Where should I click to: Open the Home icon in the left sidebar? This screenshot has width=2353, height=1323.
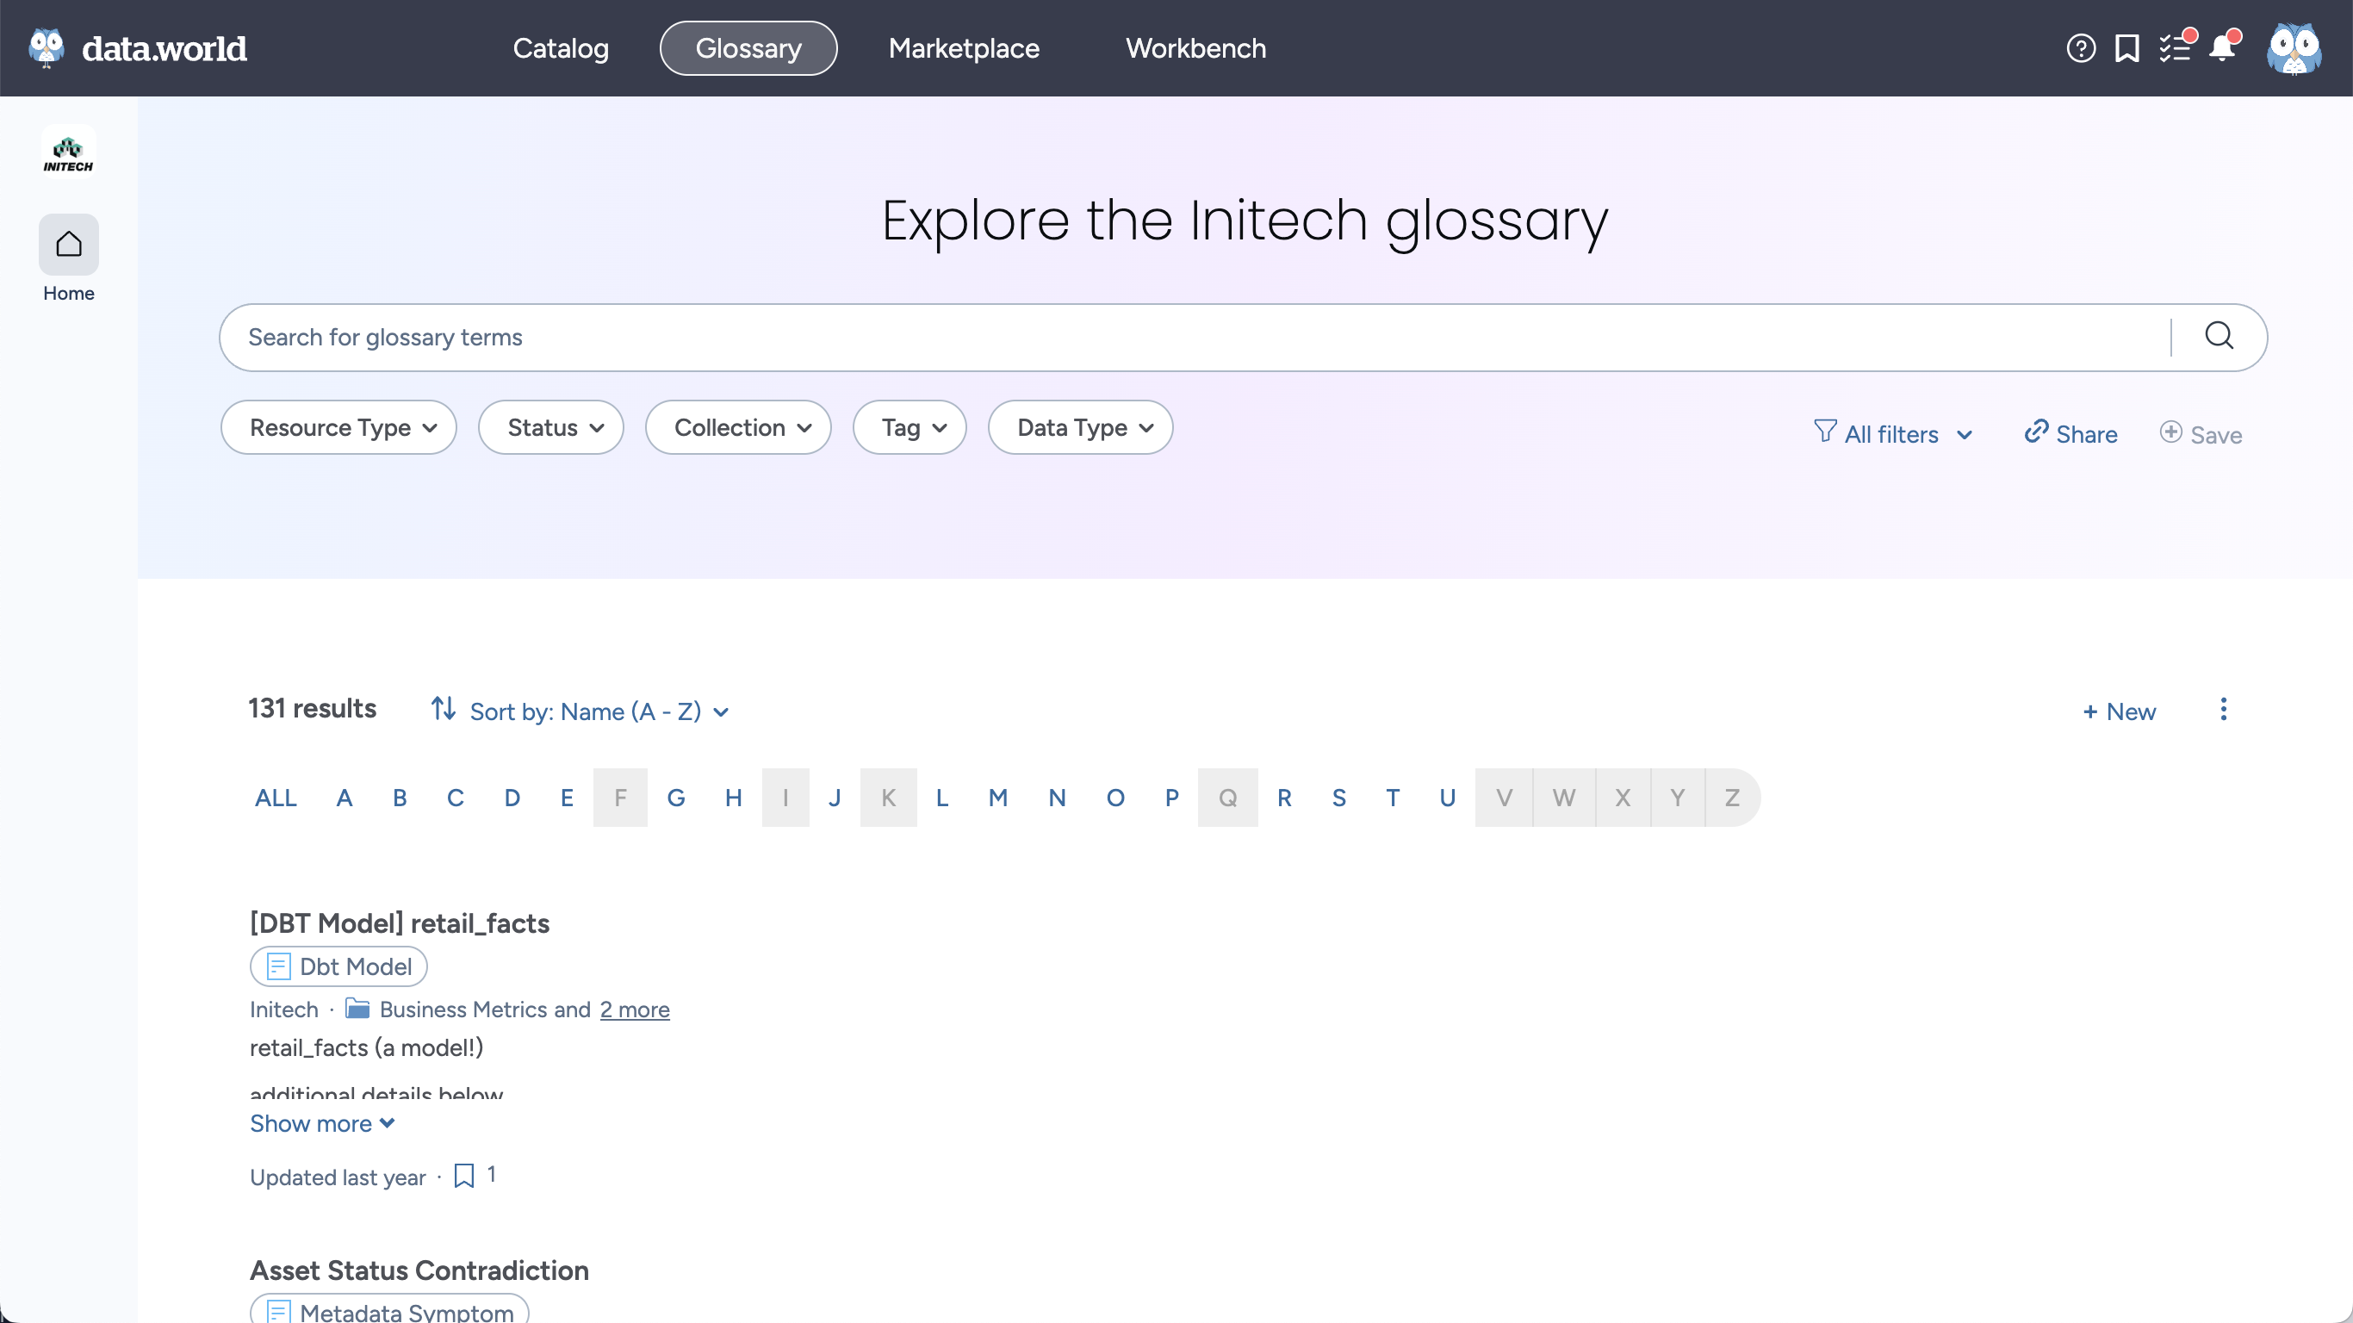coord(69,245)
